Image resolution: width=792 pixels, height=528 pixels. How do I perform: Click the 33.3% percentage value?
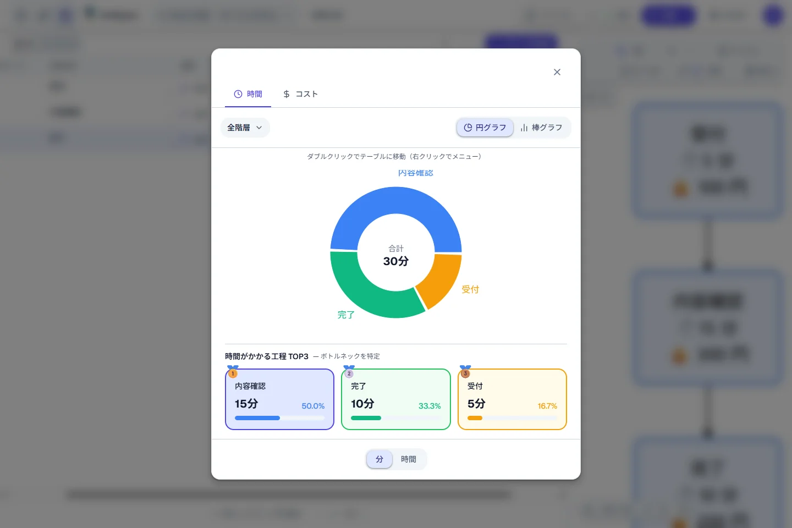[x=430, y=406]
